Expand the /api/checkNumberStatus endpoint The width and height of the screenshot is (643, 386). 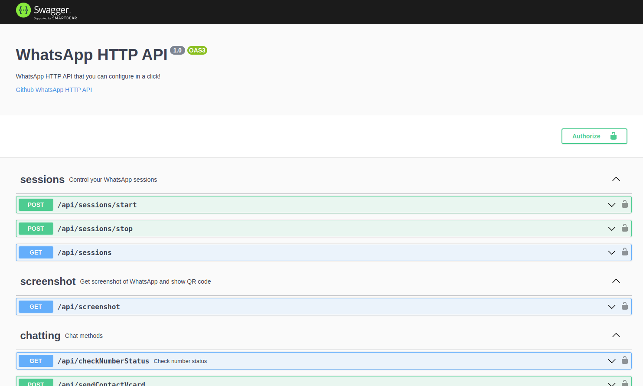pos(611,360)
